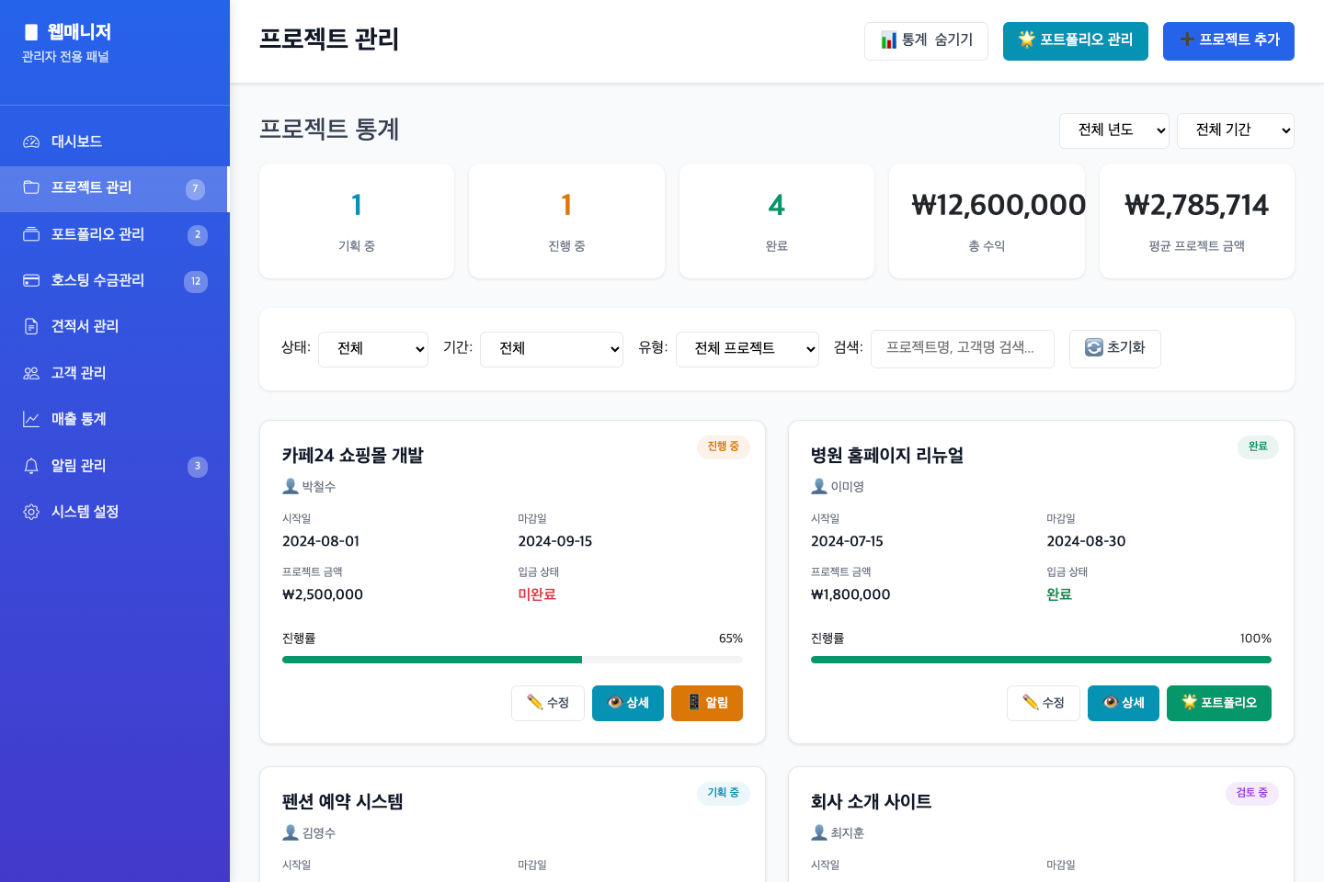Add a project with 프로젝트 추가

(x=1228, y=41)
